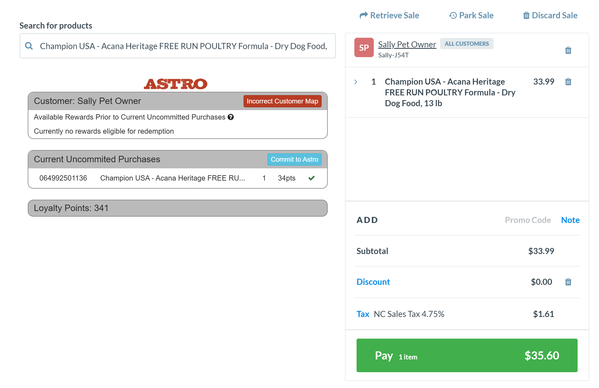Expand the Acana line item chevron

[x=356, y=82]
